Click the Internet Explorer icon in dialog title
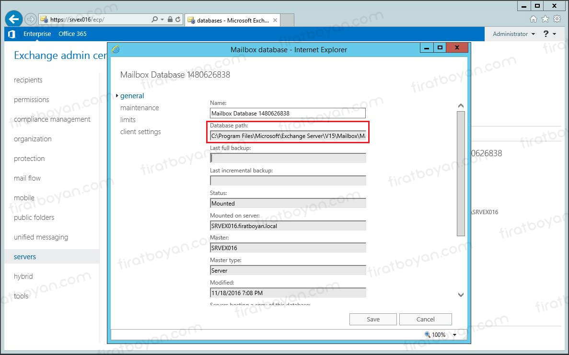 [116, 49]
